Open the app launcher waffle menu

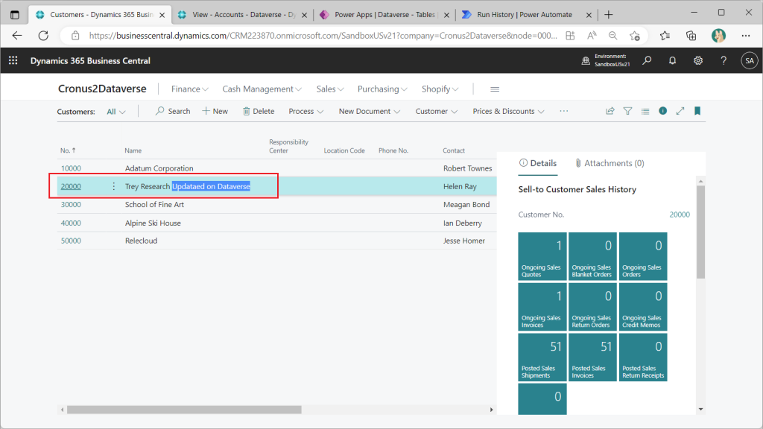[13, 60]
